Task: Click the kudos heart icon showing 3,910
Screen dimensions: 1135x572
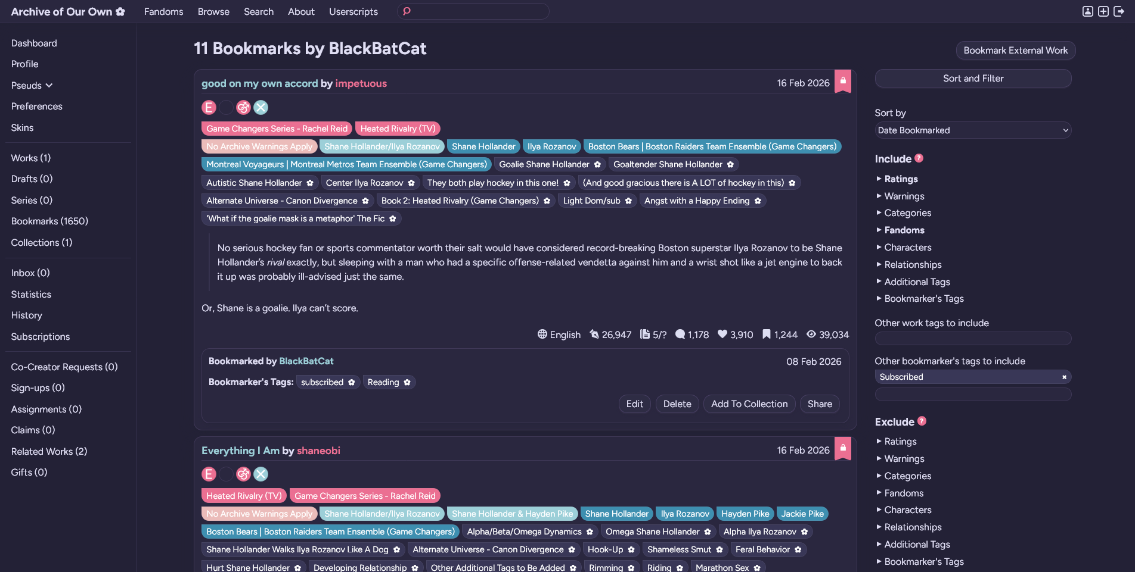Action: [x=722, y=334]
